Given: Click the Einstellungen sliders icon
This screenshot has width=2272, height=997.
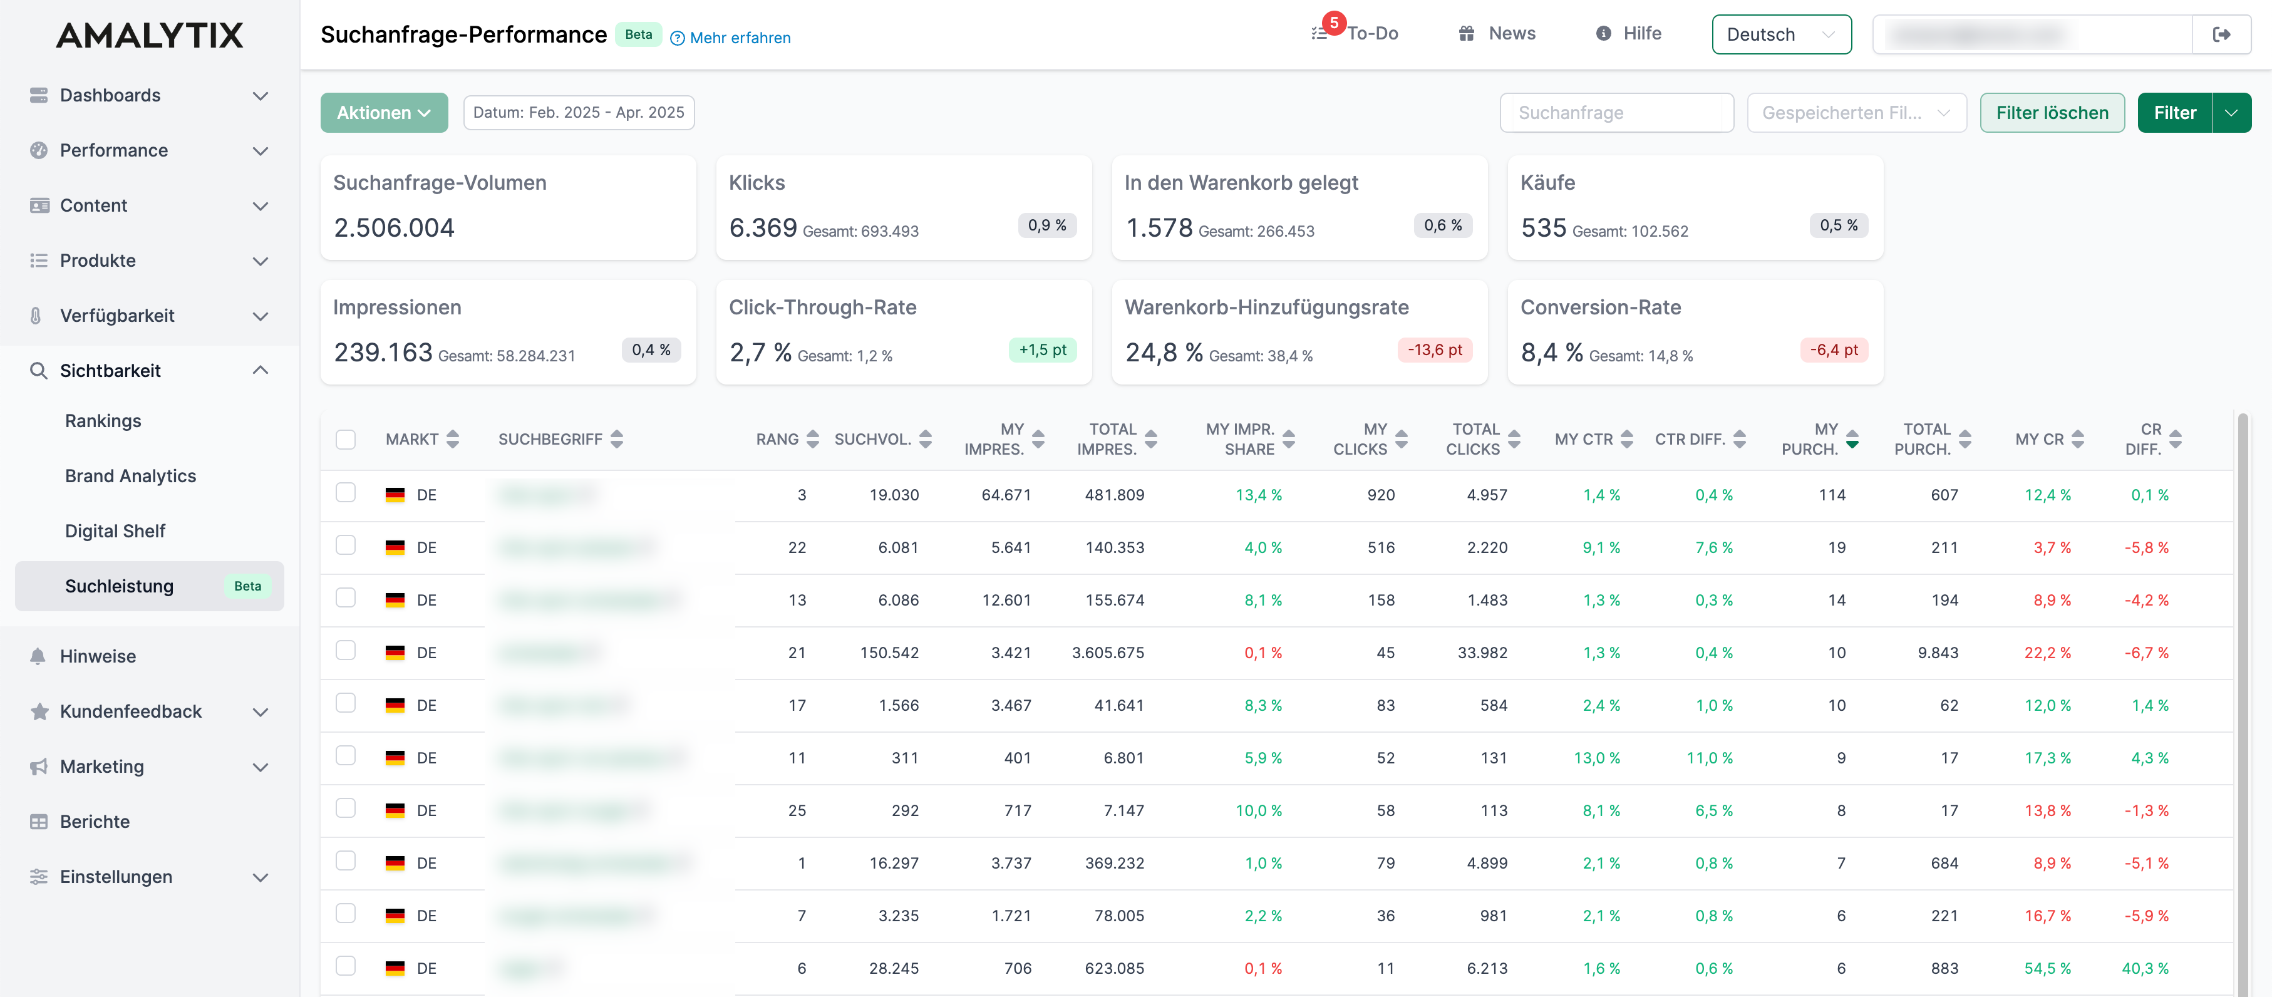Looking at the screenshot, I should point(38,877).
